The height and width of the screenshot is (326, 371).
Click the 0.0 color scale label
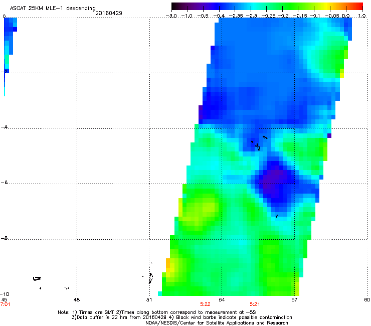tap(346, 16)
